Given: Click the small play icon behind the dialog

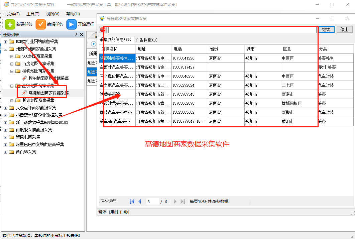Looking at the screenshot, I should point(94,44).
